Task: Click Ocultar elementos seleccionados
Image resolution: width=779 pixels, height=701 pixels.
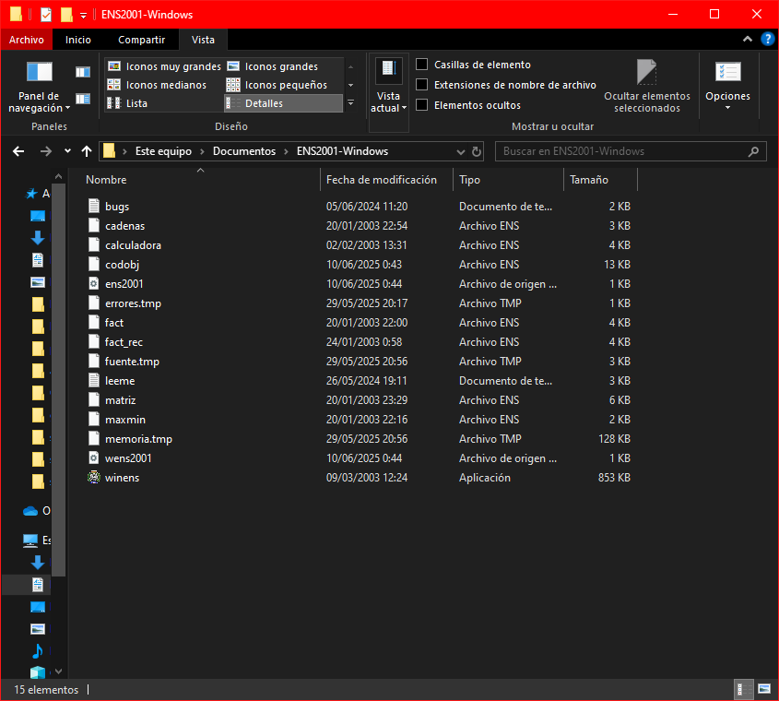Action: (647, 86)
